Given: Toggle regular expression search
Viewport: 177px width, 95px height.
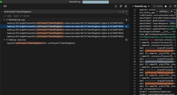Looking at the screenshot, I should pos(126,12).
